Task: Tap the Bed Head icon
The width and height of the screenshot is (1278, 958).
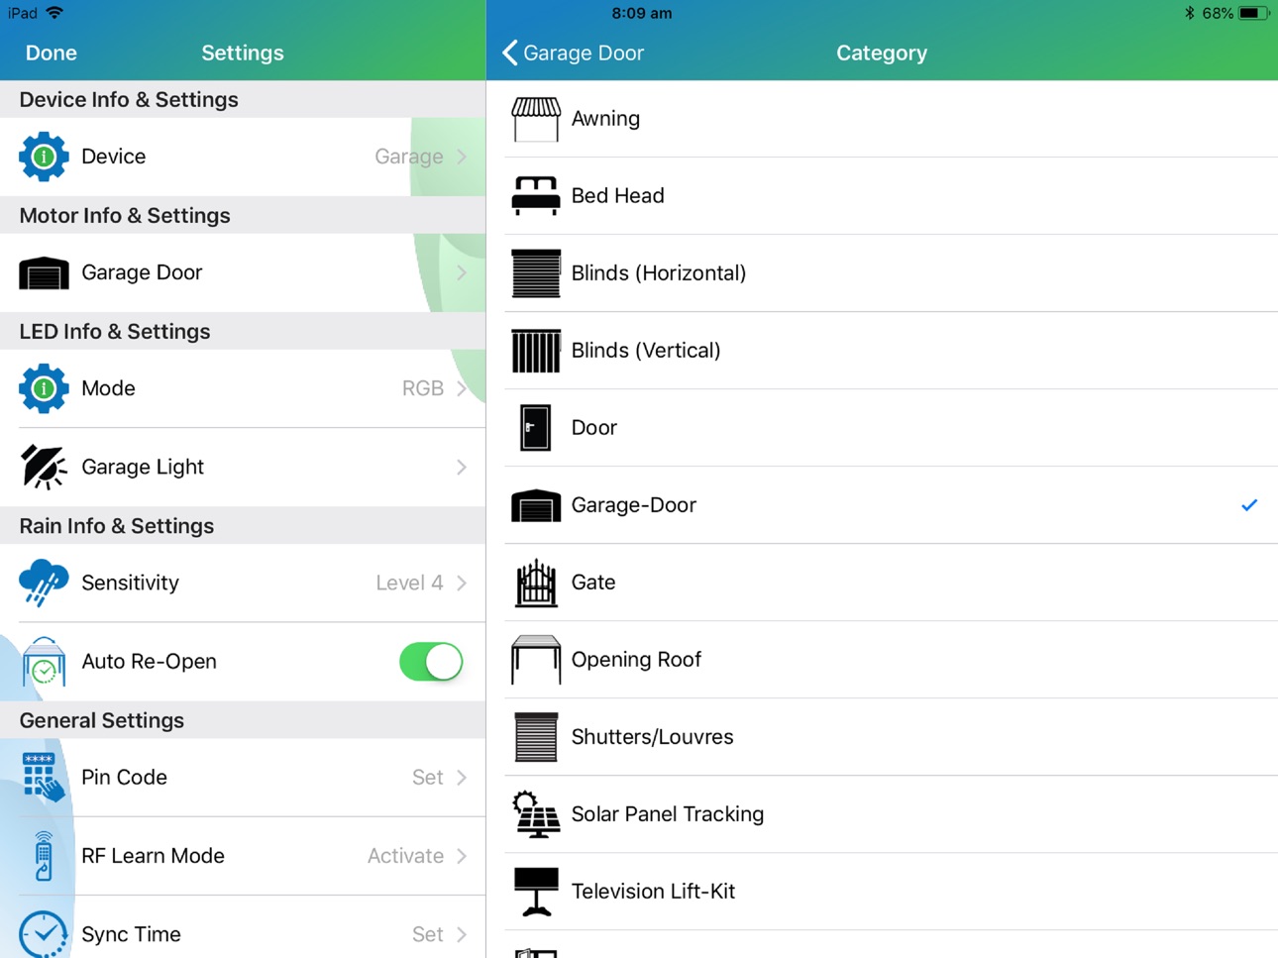Action: [x=536, y=196]
